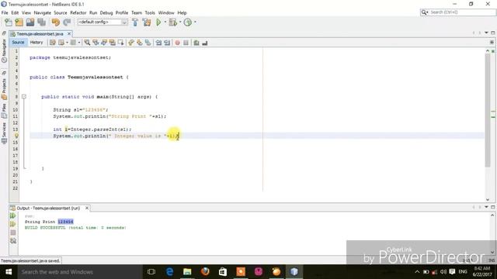Image resolution: width=497 pixels, height=279 pixels.
Task: Click Re-run with Different Parameters in Output
Action: (12, 224)
